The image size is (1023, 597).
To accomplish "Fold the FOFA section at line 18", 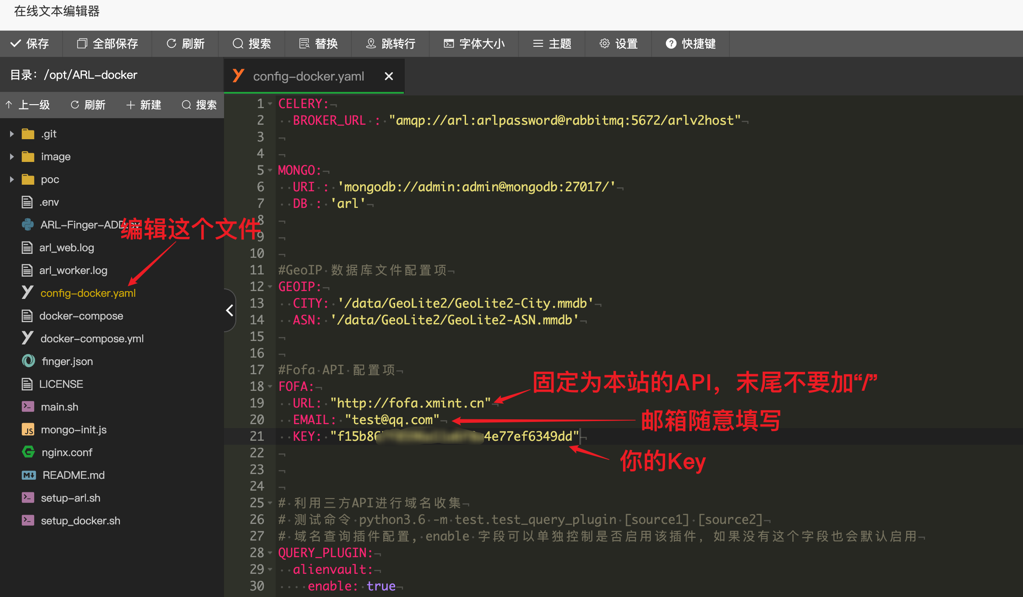I will 270,386.
